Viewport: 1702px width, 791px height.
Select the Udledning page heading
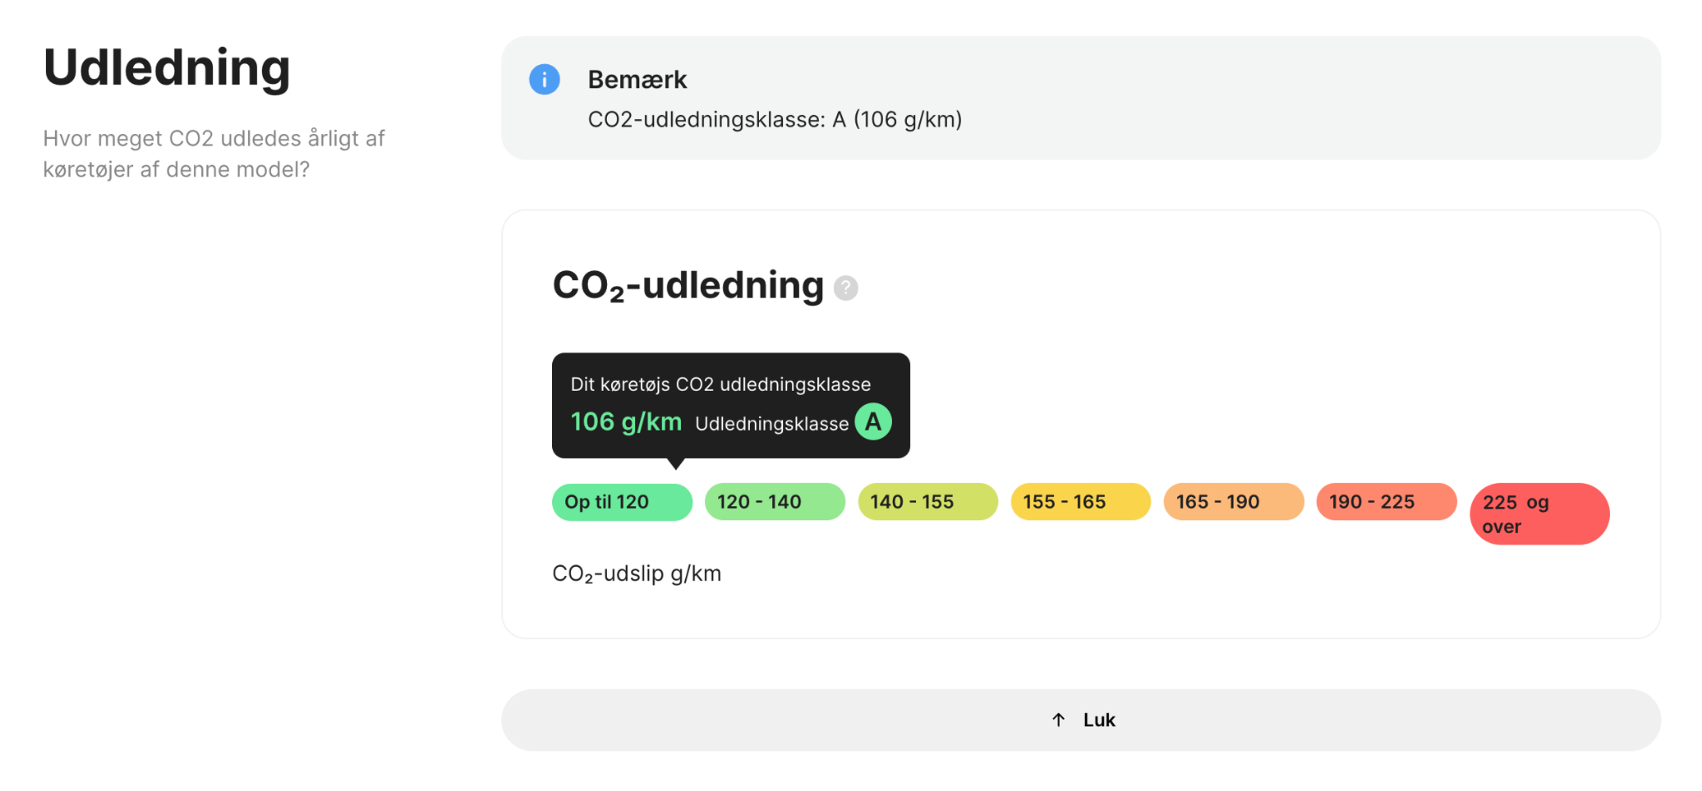tap(167, 68)
